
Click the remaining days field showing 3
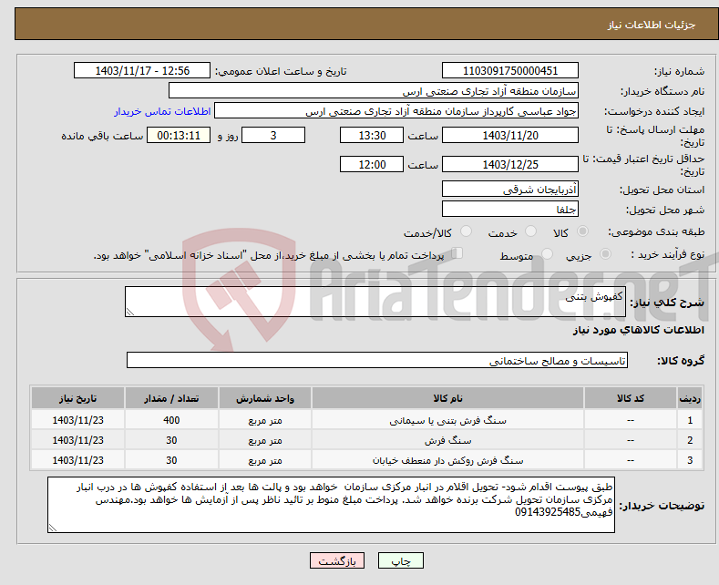tap(273, 135)
